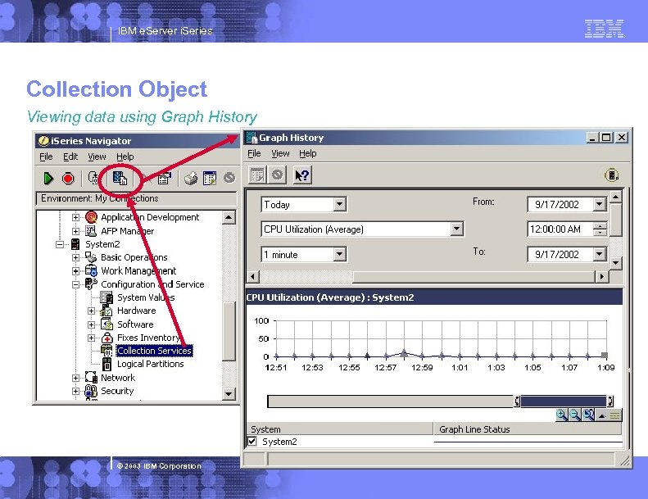
Task: Click the Security padlock icon
Action: (91, 391)
